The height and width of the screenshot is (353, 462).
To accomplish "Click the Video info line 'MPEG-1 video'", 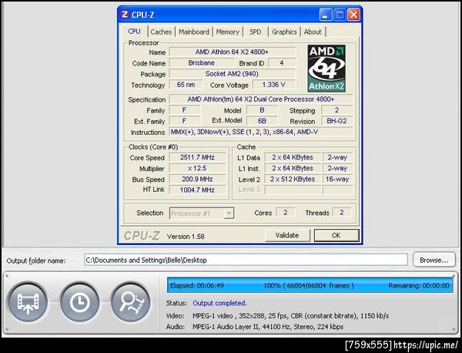I will point(290,316).
